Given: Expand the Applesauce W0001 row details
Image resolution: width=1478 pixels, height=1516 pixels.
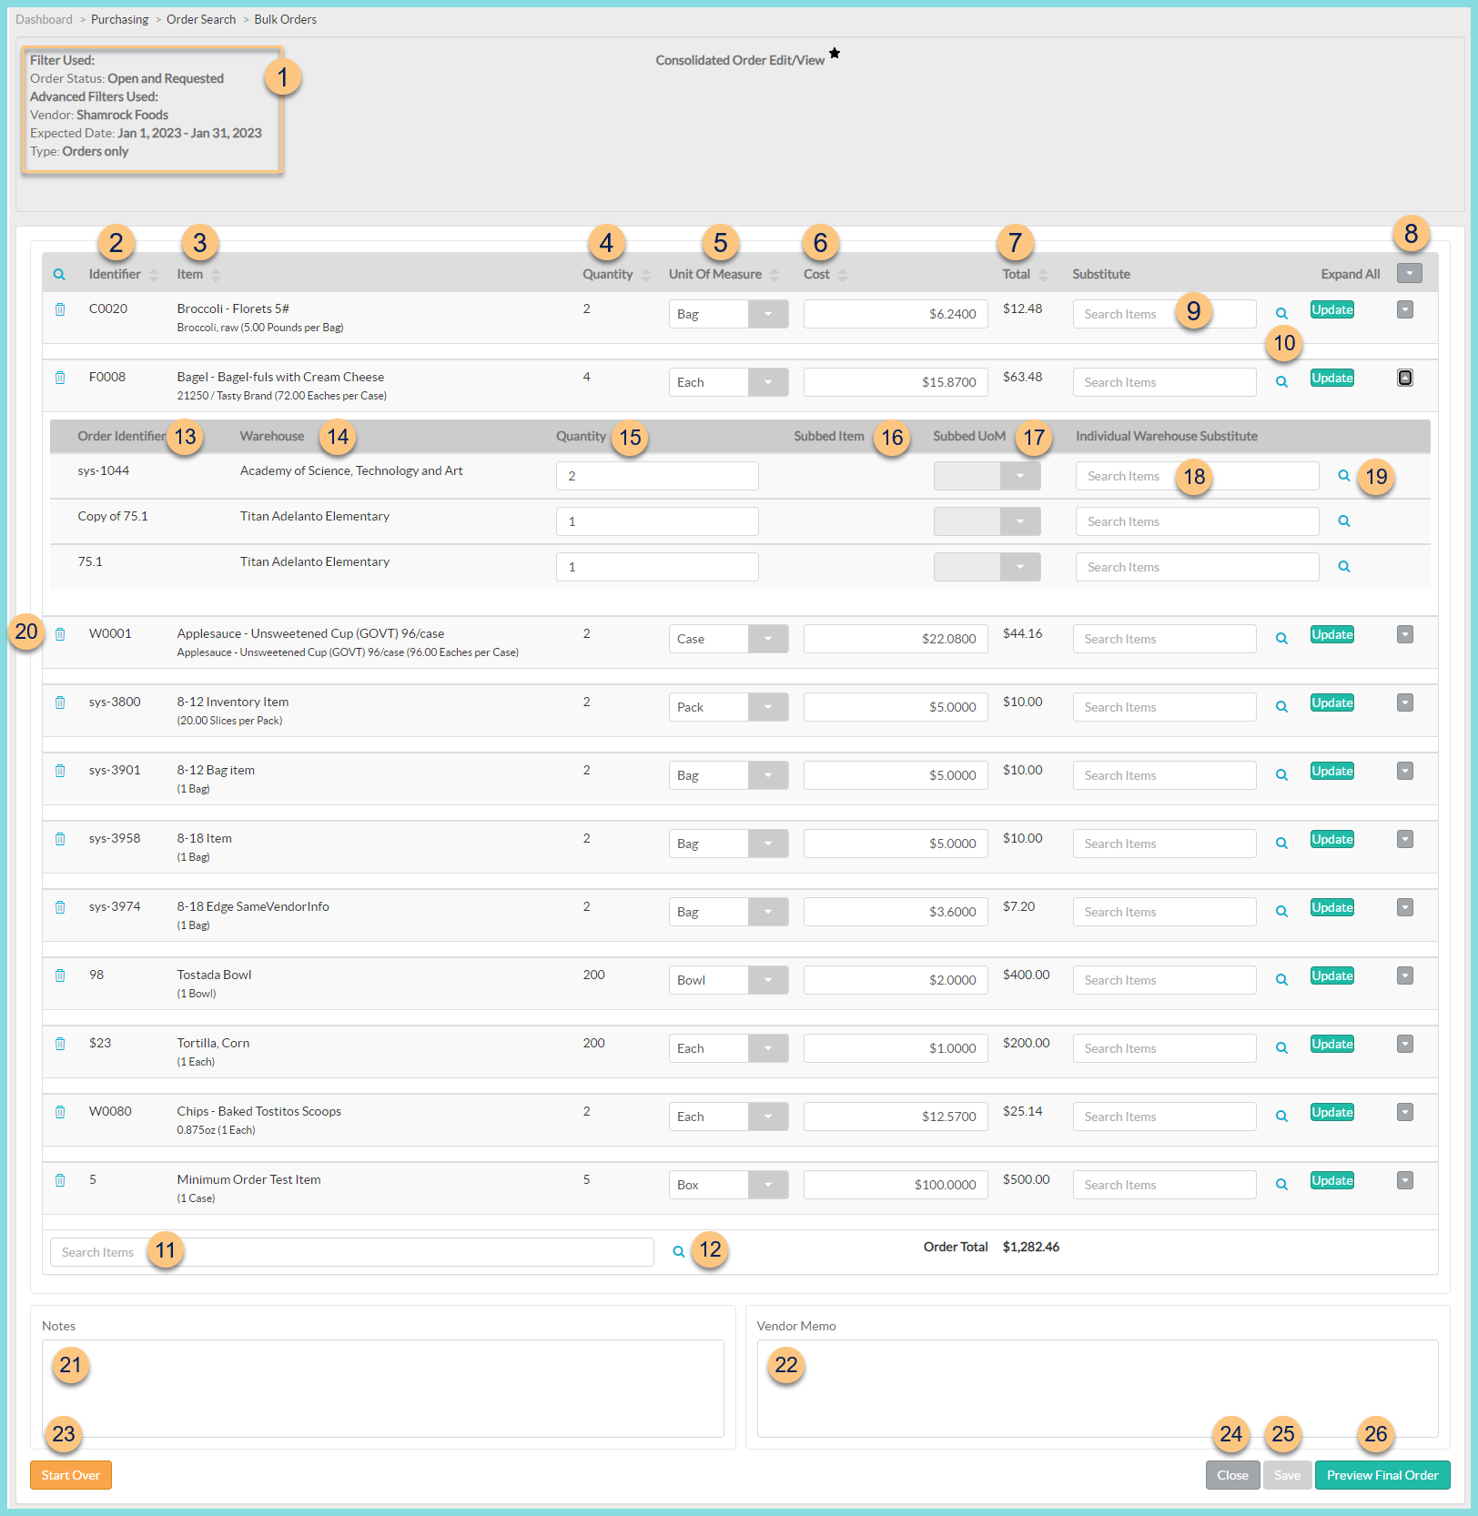Looking at the screenshot, I should (1404, 634).
